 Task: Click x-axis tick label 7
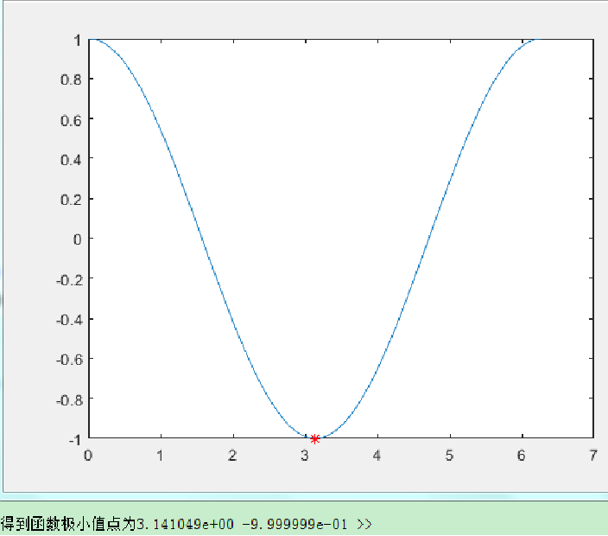pos(593,456)
